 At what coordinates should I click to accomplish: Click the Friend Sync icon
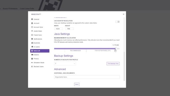(32, 35)
